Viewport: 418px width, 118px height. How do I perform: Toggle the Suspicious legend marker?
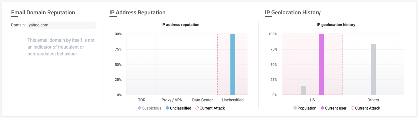point(140,108)
